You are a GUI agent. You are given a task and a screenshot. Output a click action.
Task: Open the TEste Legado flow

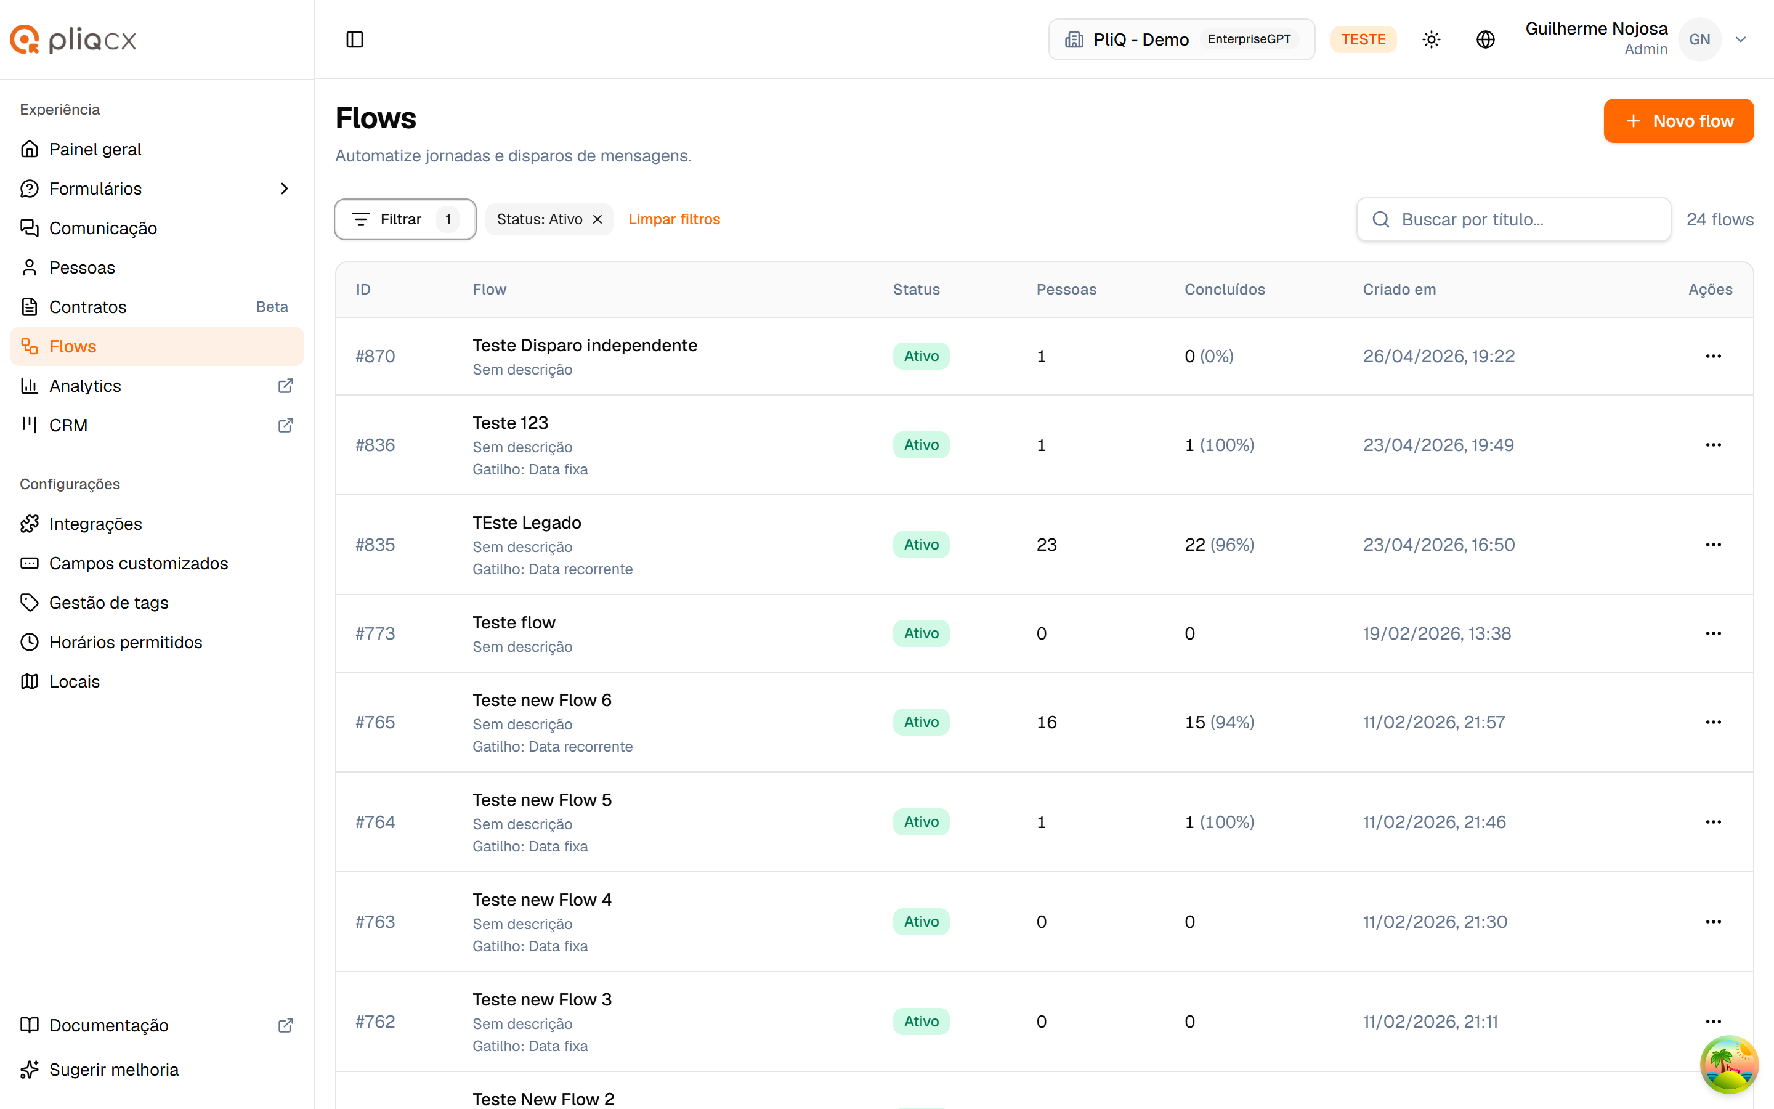(x=526, y=523)
